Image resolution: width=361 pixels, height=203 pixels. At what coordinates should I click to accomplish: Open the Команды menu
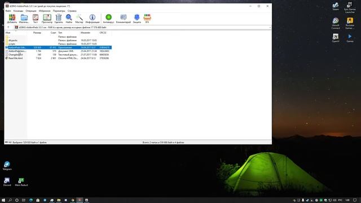click(x=18, y=11)
